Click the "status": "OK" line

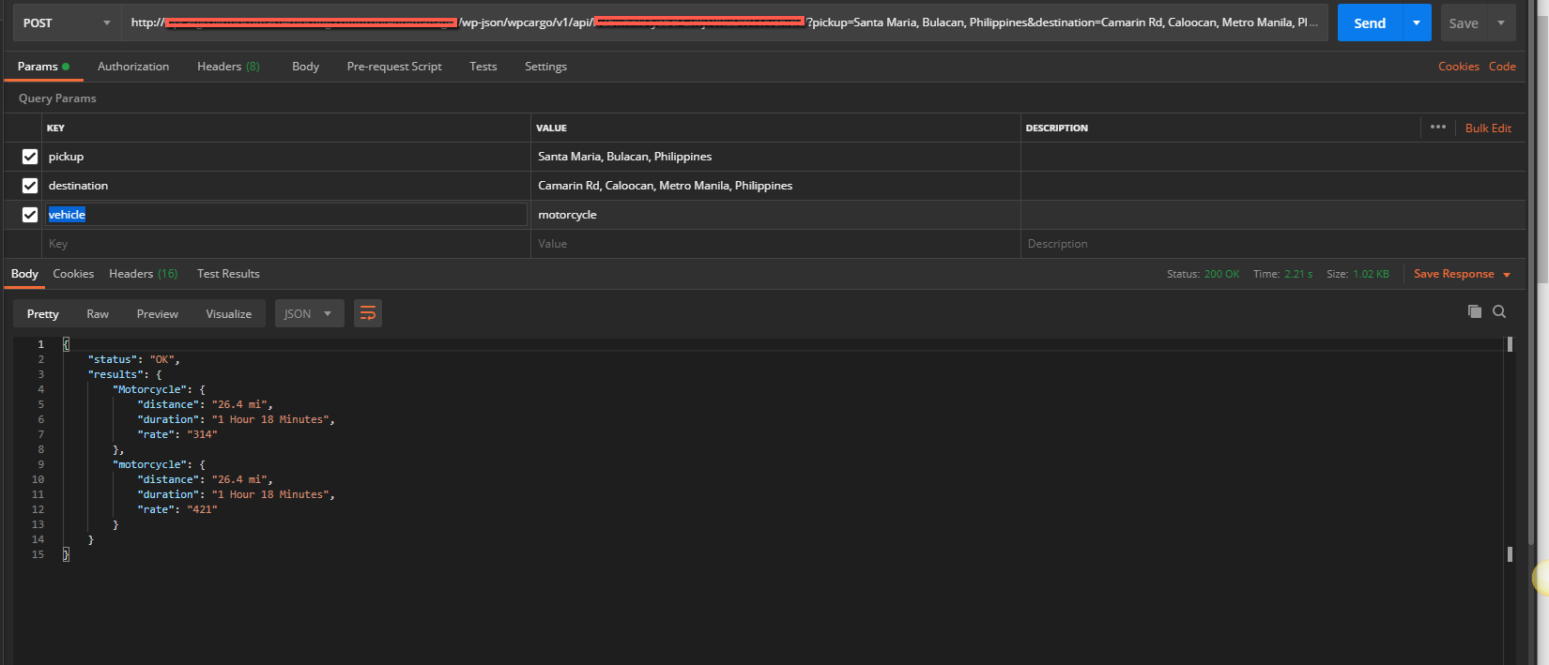134,359
